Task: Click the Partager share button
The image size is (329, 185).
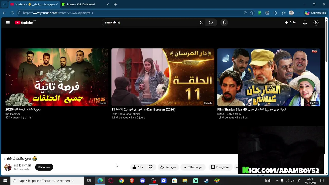Action: coord(168,167)
